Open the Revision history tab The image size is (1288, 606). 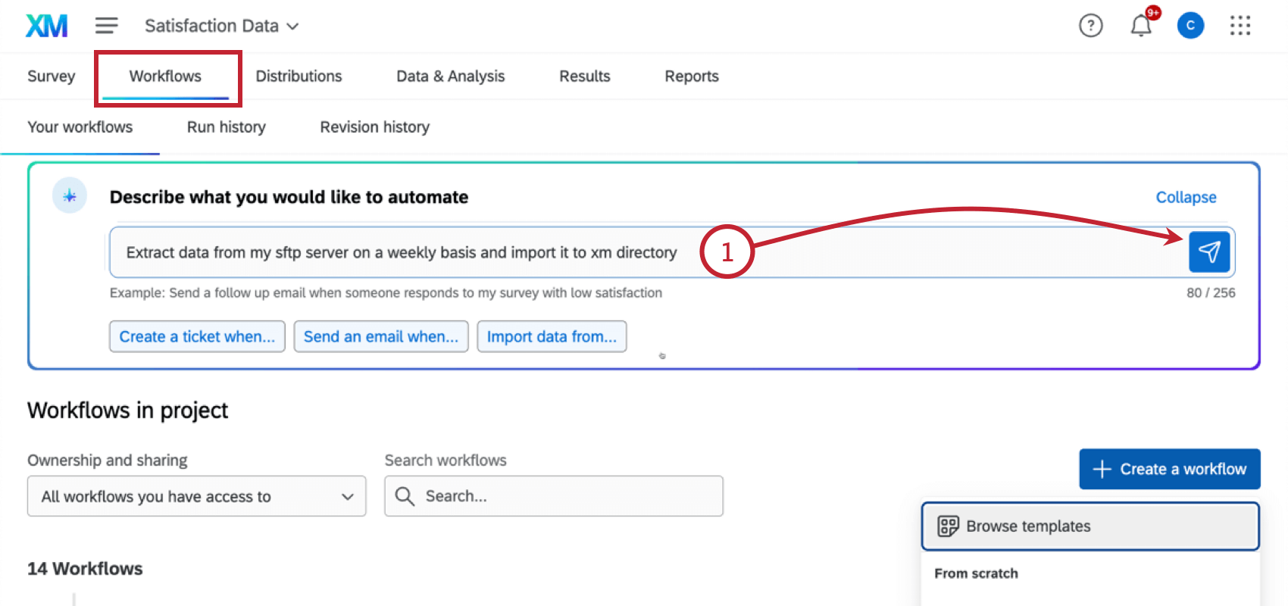[374, 127]
